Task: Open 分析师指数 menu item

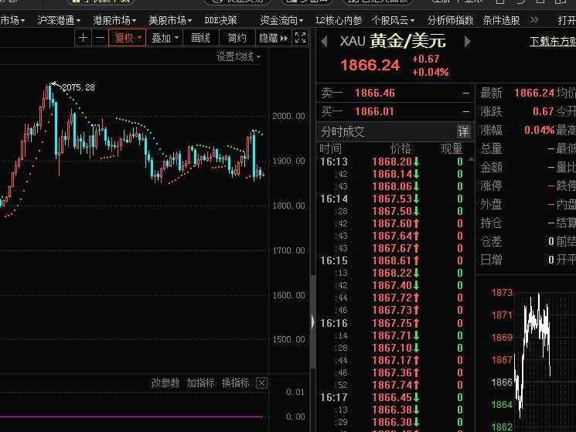Action: point(451,20)
